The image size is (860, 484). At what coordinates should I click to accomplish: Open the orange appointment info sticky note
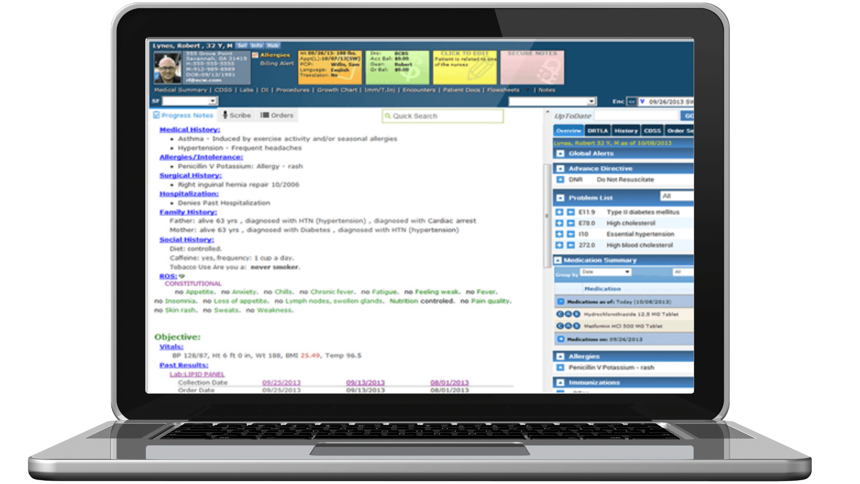[330, 67]
